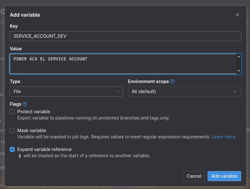Tick the Mask variable checkbox
Screen dimensions: 250x189
12,131
